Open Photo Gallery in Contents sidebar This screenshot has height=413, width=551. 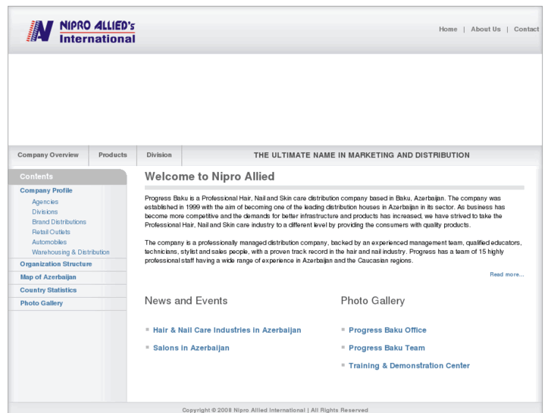point(42,303)
